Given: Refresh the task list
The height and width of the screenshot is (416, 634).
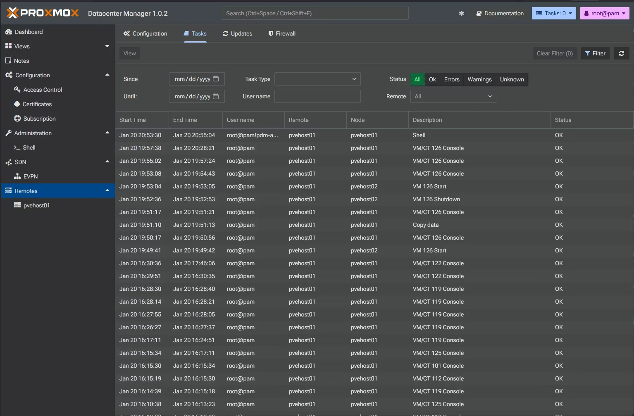Looking at the screenshot, I should coord(622,53).
